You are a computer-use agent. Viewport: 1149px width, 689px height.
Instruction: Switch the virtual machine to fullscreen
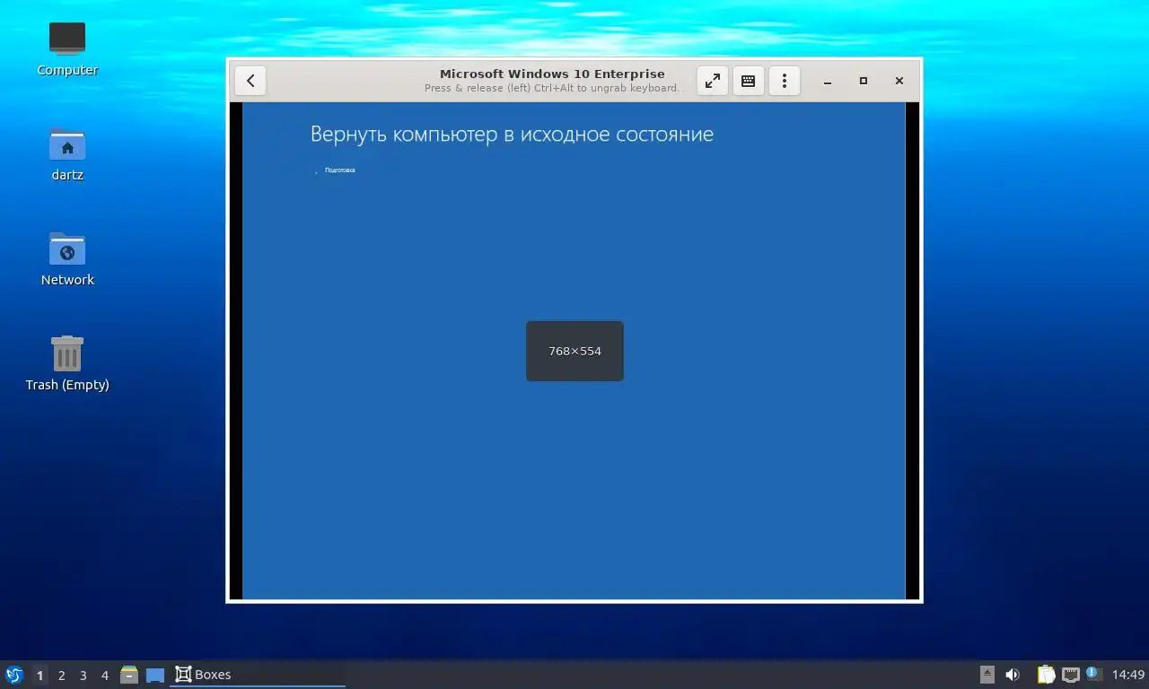click(x=713, y=81)
